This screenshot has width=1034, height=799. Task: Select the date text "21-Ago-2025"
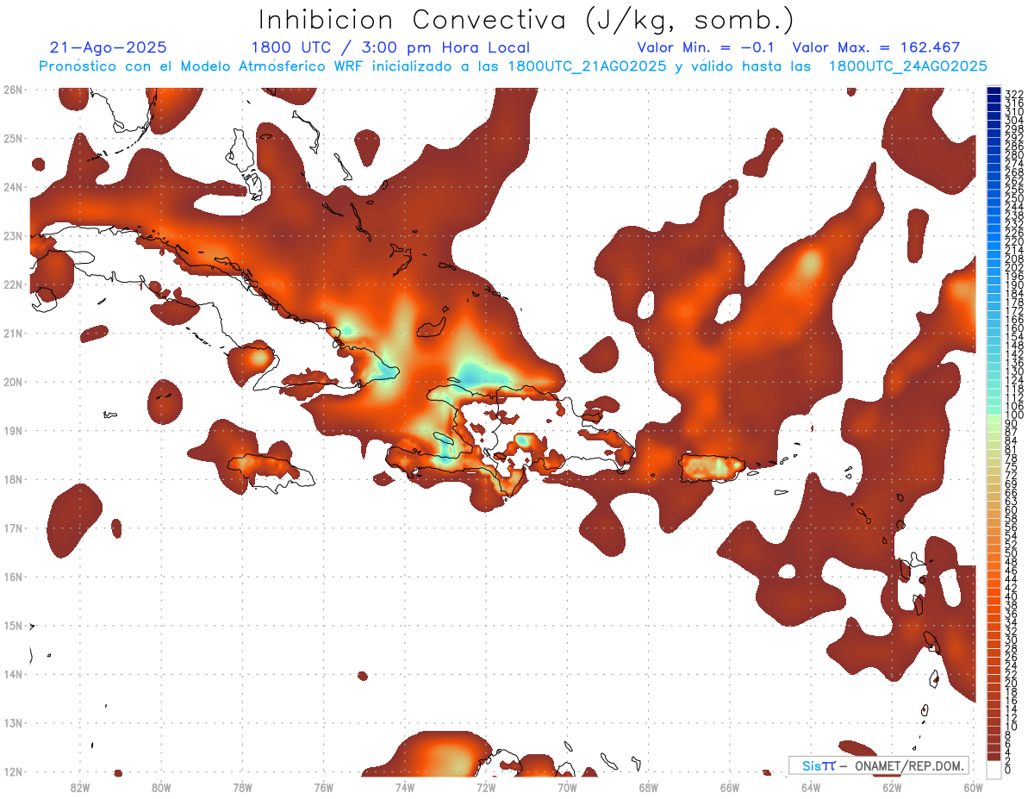pyautogui.click(x=109, y=47)
